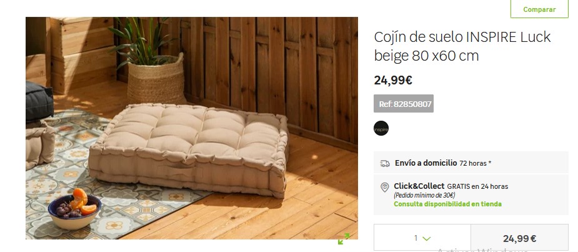Click the green chevron beside quantity 1
The image size is (578, 252).
tap(427, 239)
